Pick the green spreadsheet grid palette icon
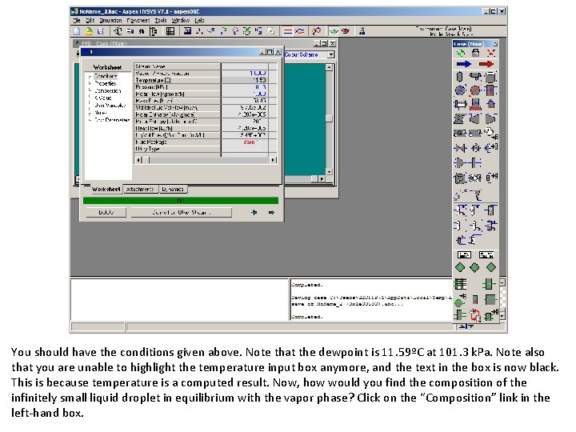Screen dimensions: 576x432 click(460, 284)
